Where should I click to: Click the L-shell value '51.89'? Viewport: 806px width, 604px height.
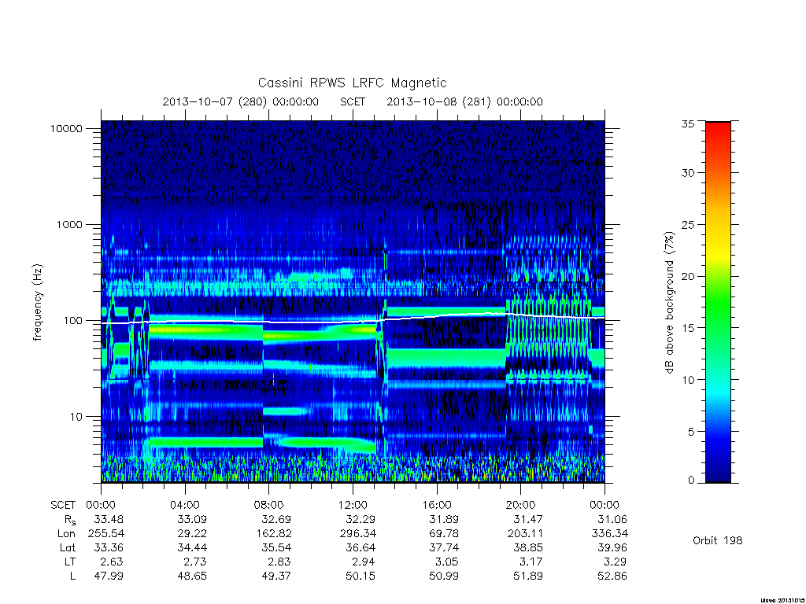click(x=528, y=576)
